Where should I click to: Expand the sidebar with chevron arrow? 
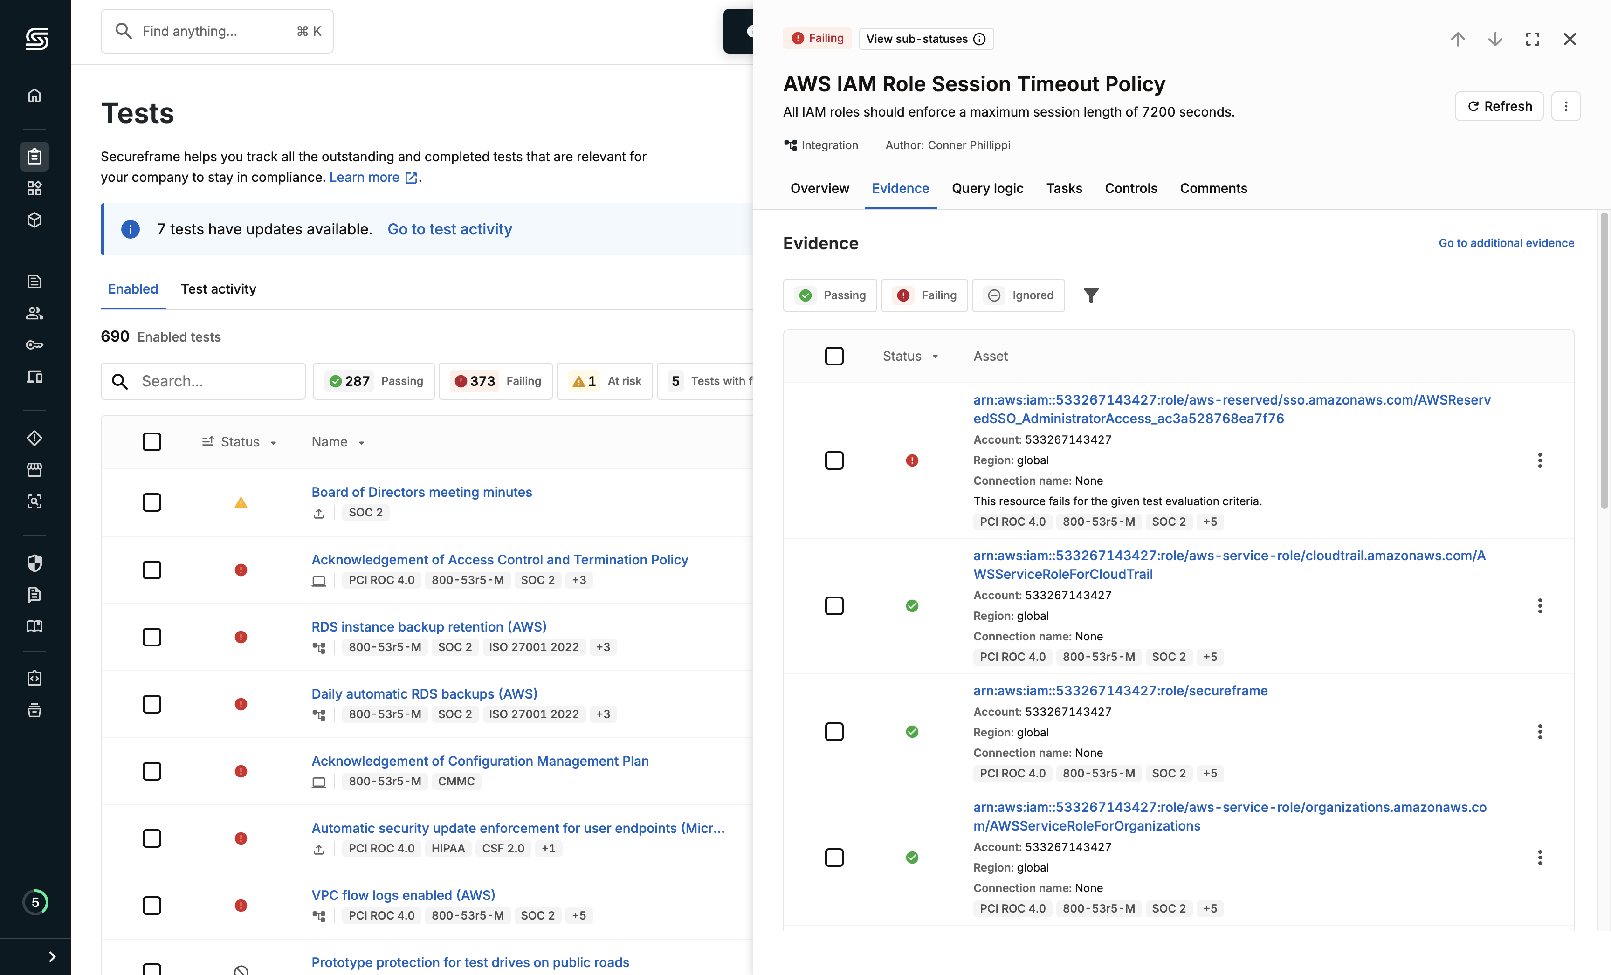point(52,957)
